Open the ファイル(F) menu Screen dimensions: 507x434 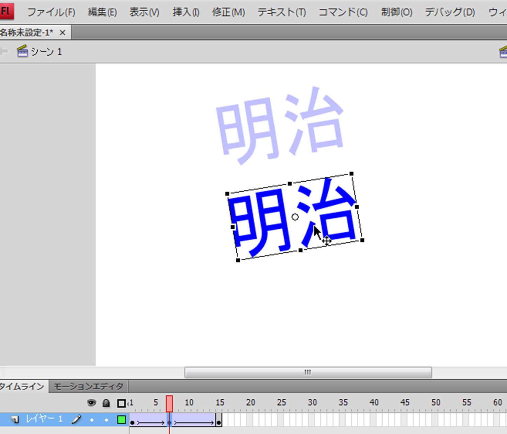[51, 13]
